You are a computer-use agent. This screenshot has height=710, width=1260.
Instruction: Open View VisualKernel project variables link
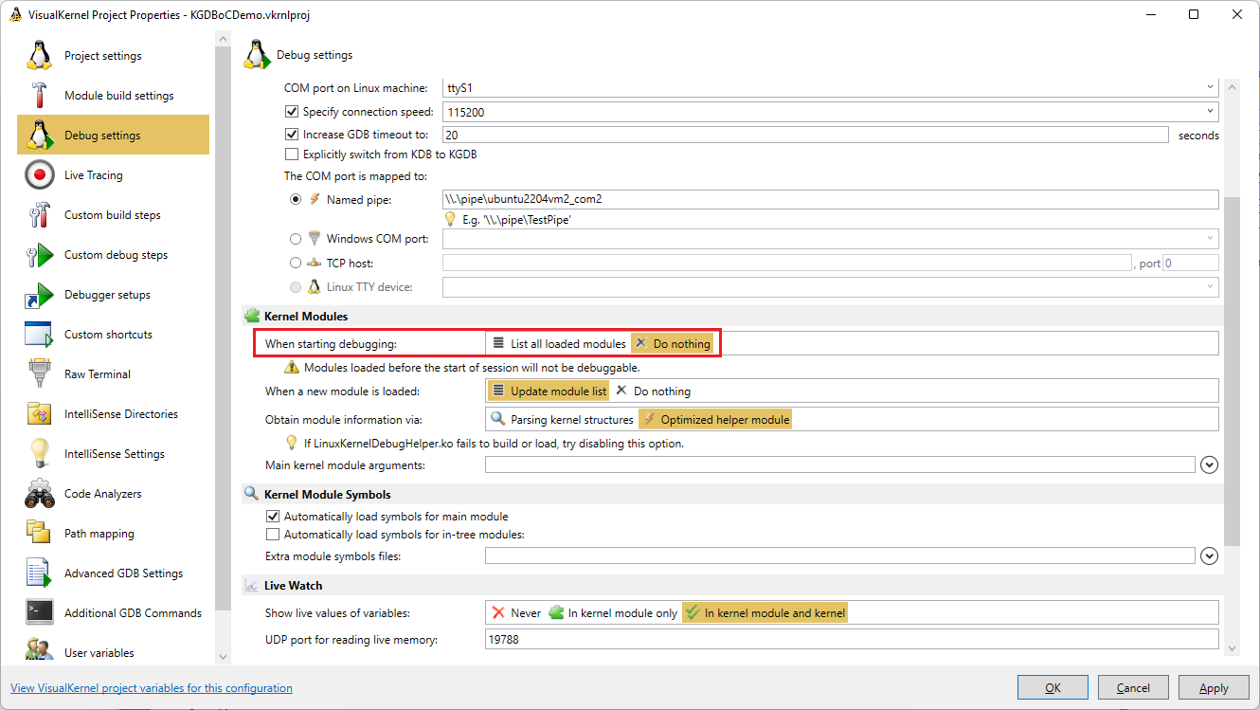[x=152, y=688]
